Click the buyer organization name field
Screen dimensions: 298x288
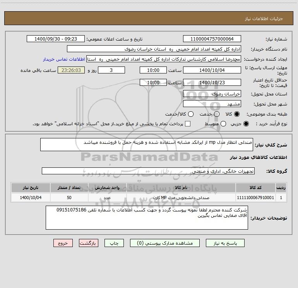coord(154,49)
